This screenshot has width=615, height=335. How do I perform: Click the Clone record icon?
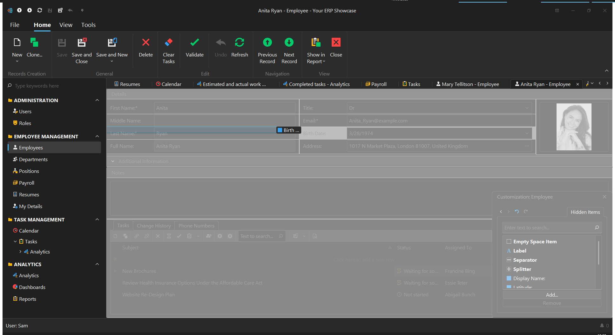click(x=34, y=43)
